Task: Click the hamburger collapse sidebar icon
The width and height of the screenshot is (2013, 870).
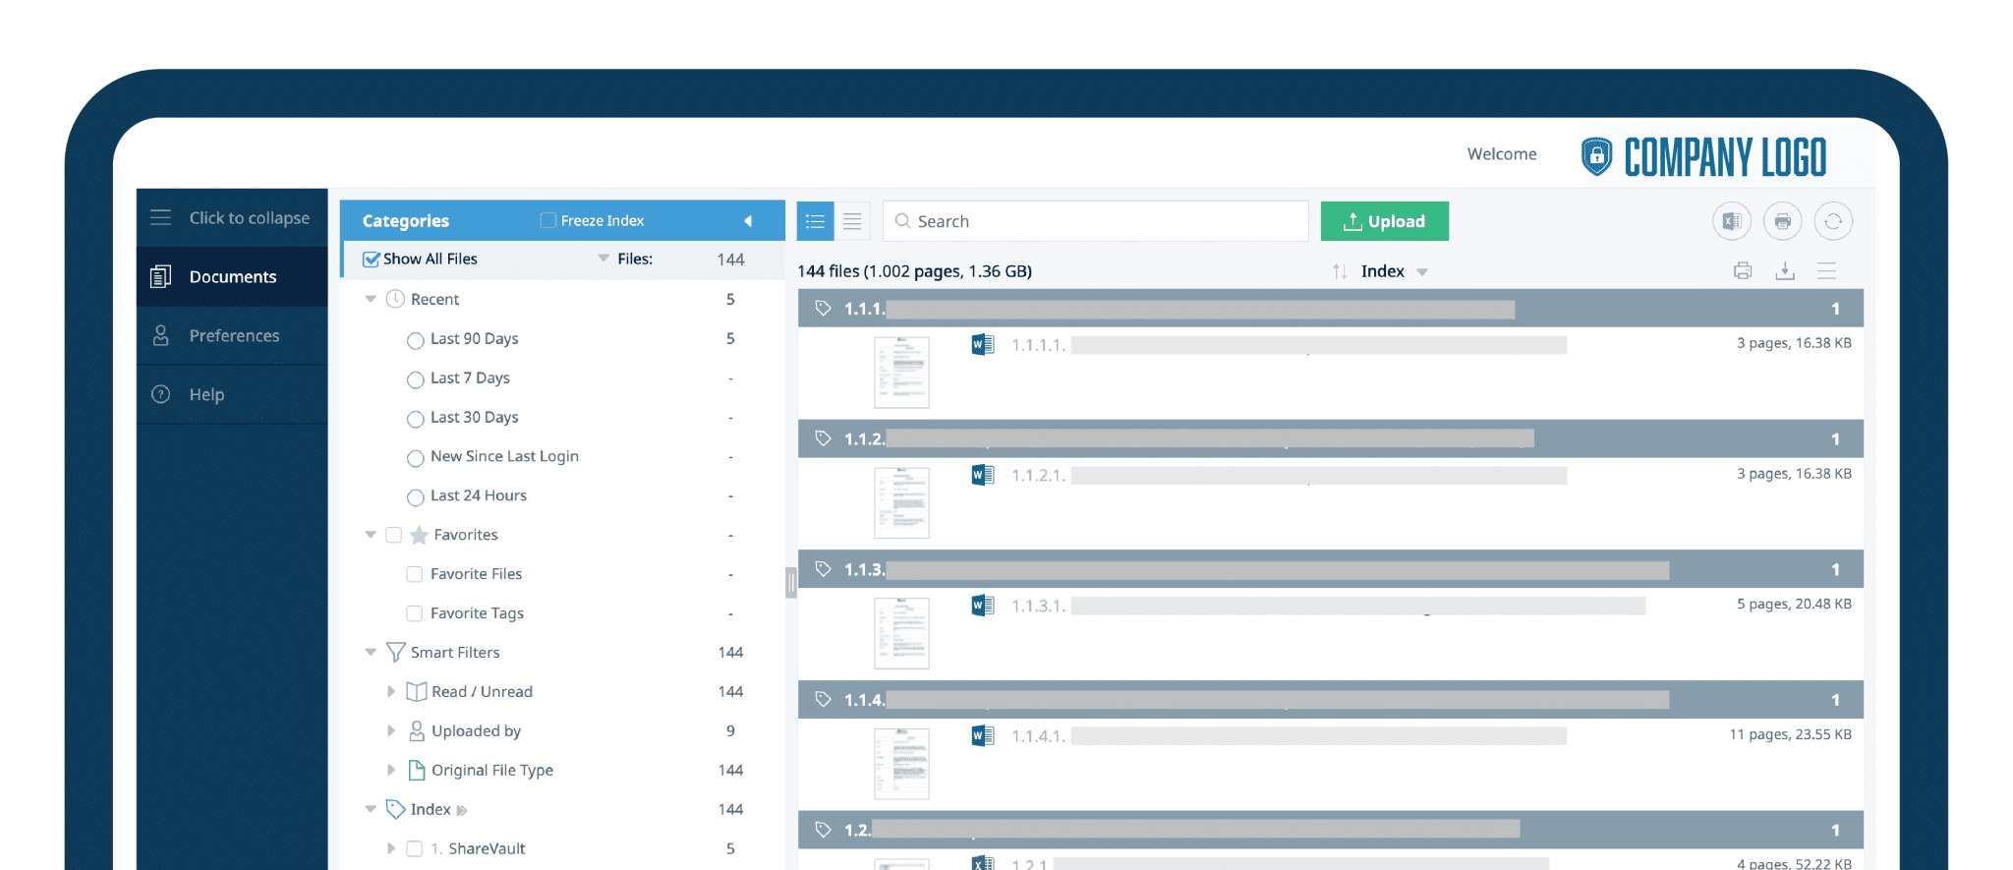Action: (x=160, y=217)
